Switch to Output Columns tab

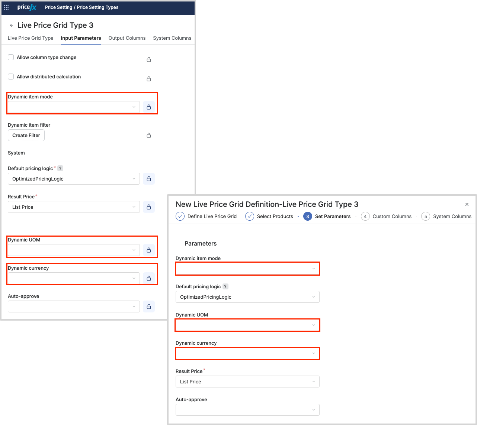127,38
